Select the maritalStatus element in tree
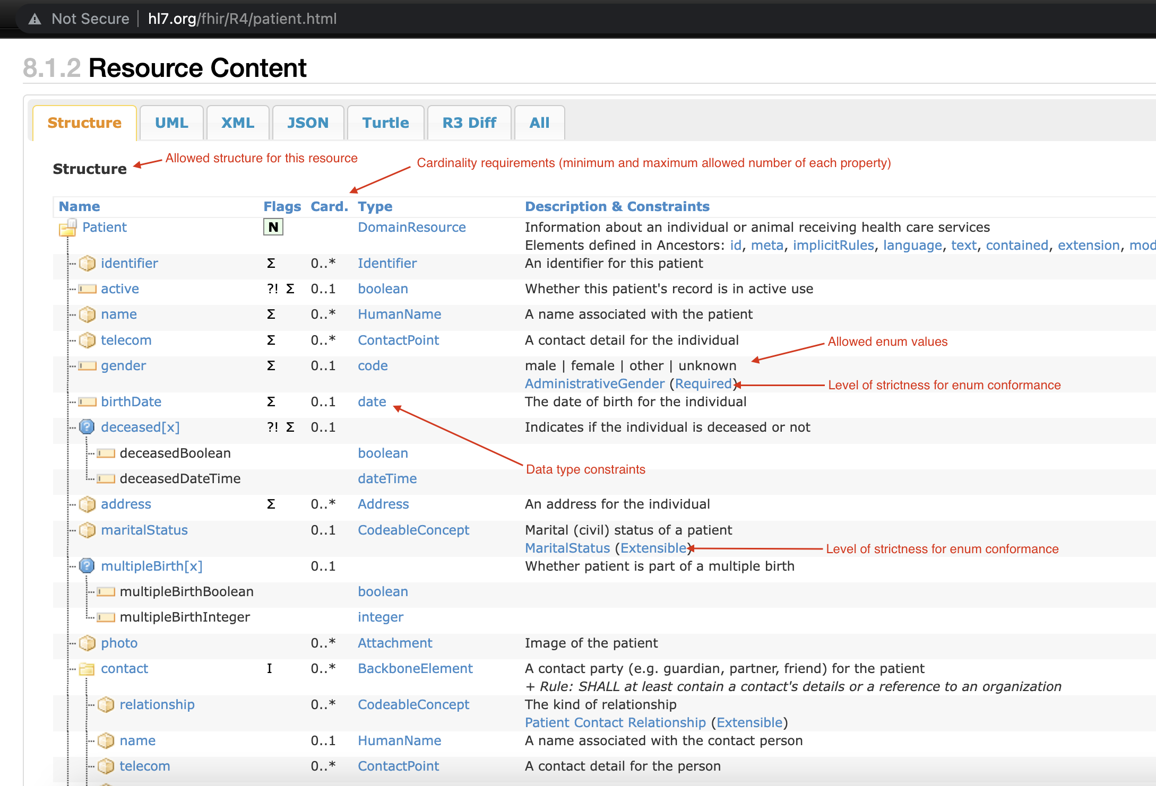1156x786 pixels. [x=144, y=530]
